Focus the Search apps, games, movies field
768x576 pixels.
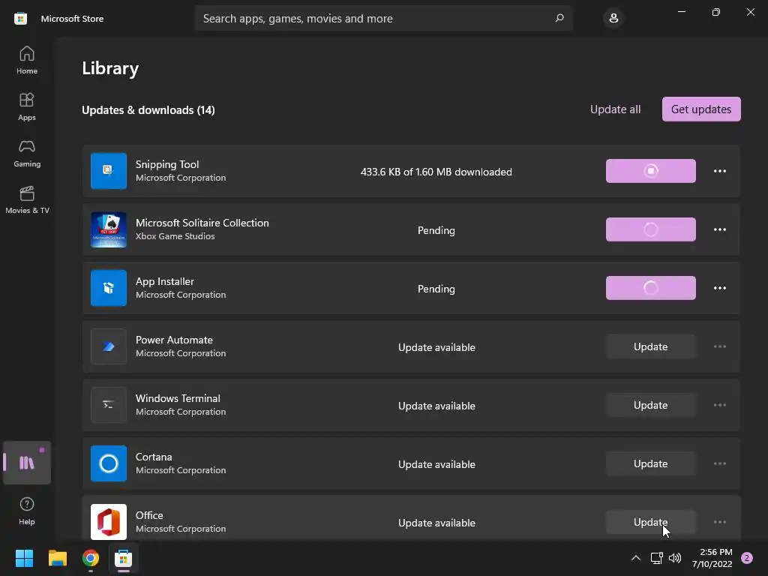point(384,18)
